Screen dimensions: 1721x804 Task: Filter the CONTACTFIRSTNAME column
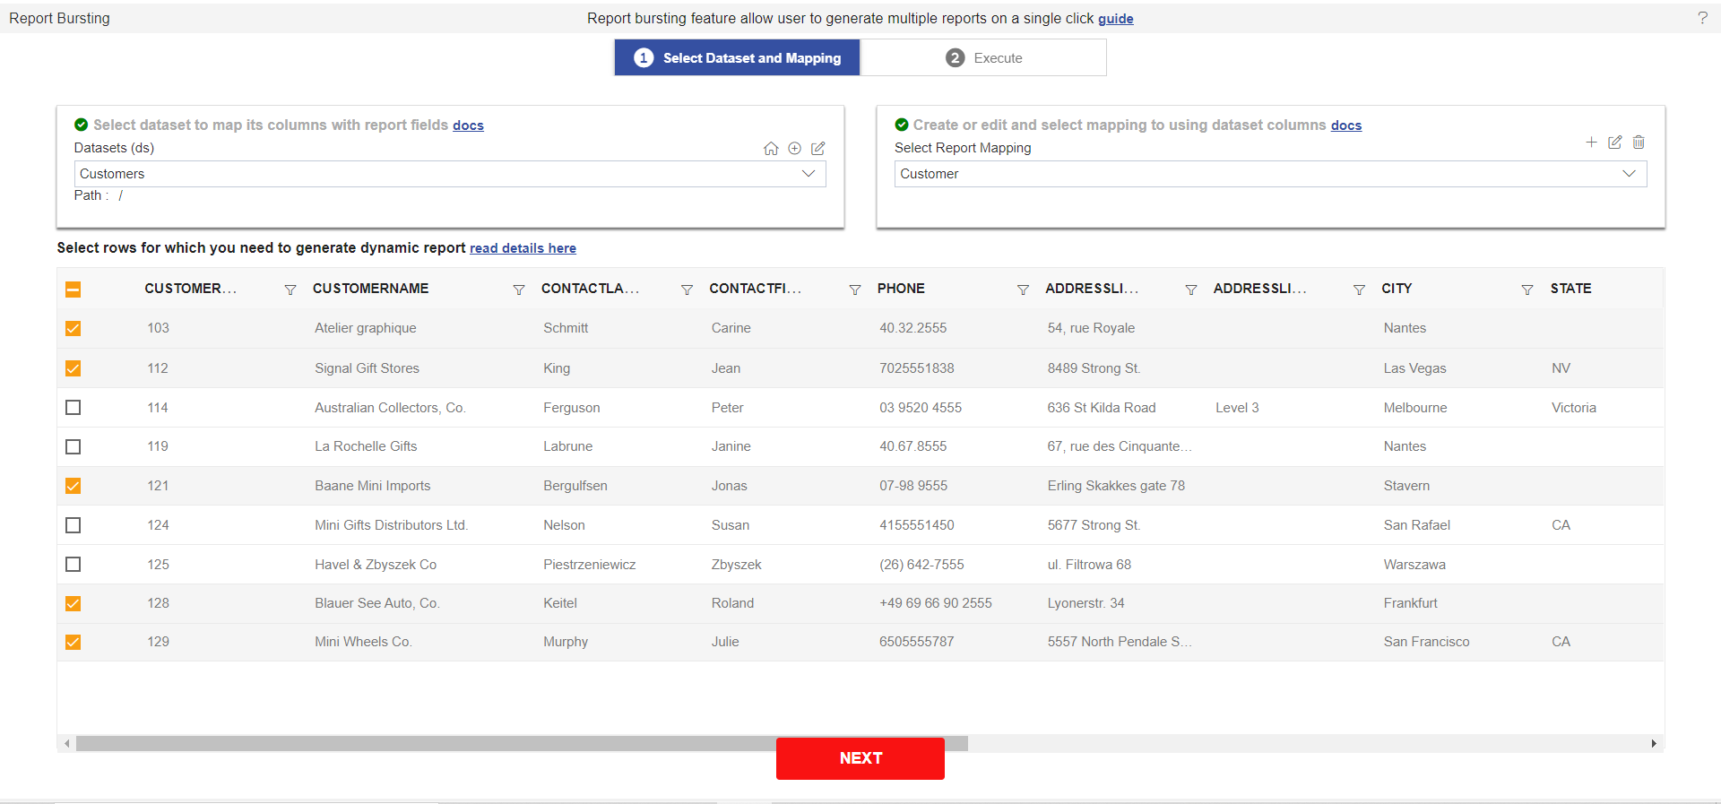tap(855, 290)
